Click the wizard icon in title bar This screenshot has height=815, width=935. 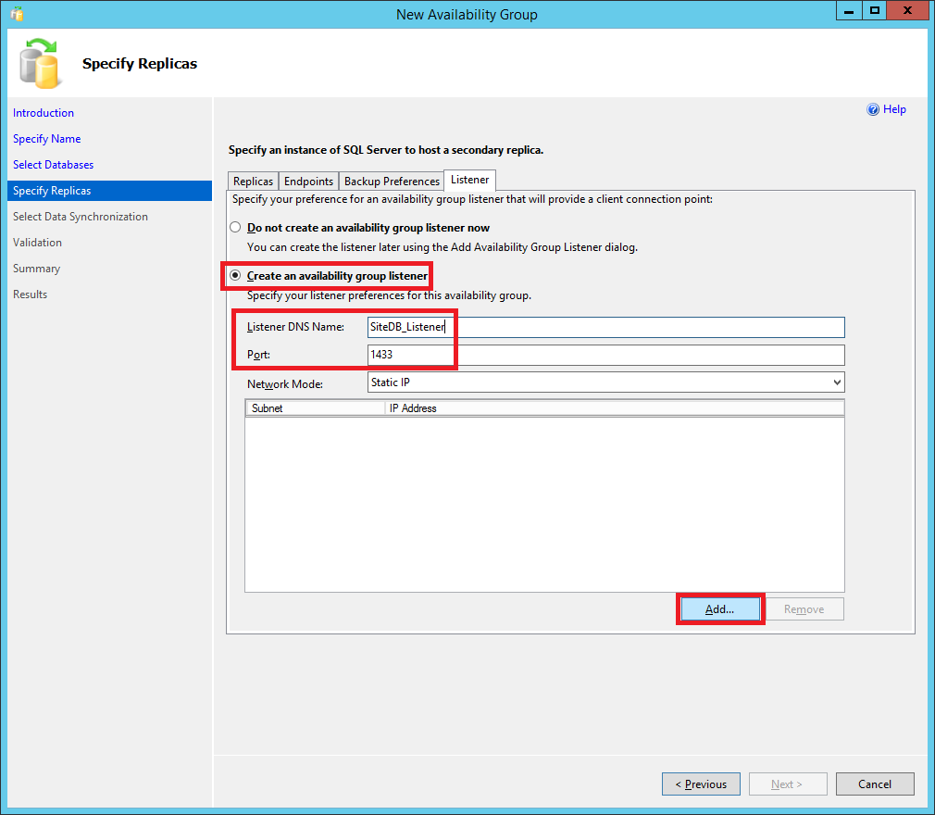pos(17,14)
